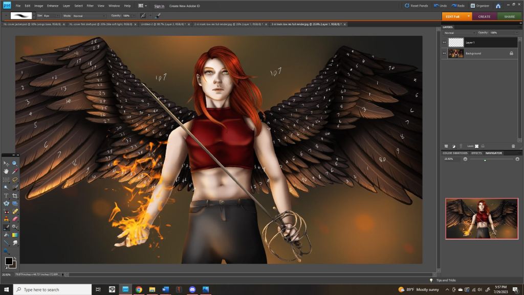
Task: Select the Magic Wand tool
Action: pyautogui.click(x=6, y=187)
